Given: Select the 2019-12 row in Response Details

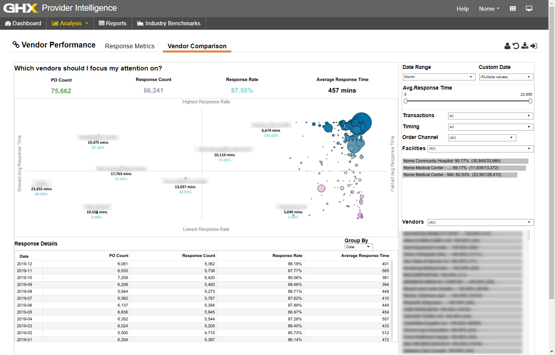Looking at the screenshot, I should [153, 264].
